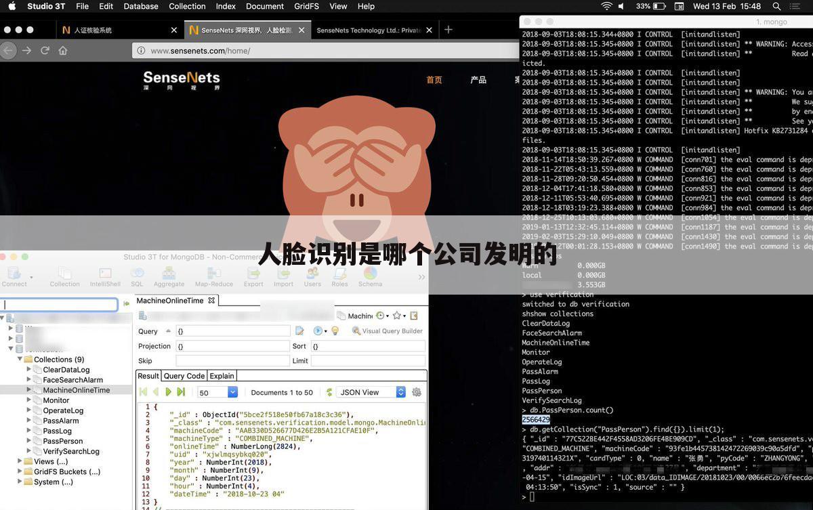
Task: Go to the next page of documents
Action: (168, 392)
